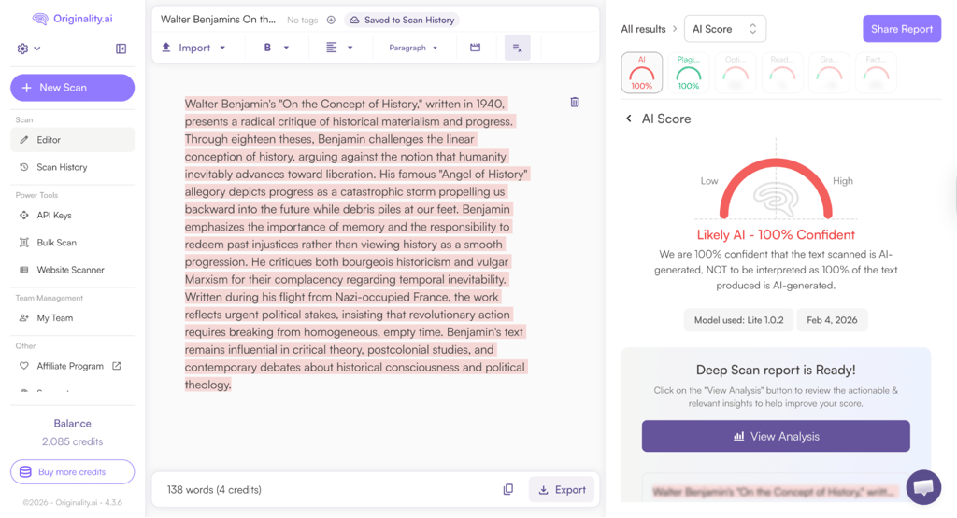Select the Optimization score tab
This screenshot has height=518, width=957.
[736, 73]
